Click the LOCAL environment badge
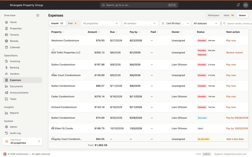 click(207, 154)
